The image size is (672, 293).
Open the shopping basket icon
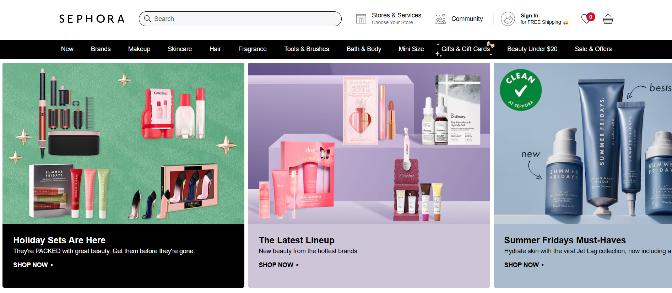tap(608, 19)
